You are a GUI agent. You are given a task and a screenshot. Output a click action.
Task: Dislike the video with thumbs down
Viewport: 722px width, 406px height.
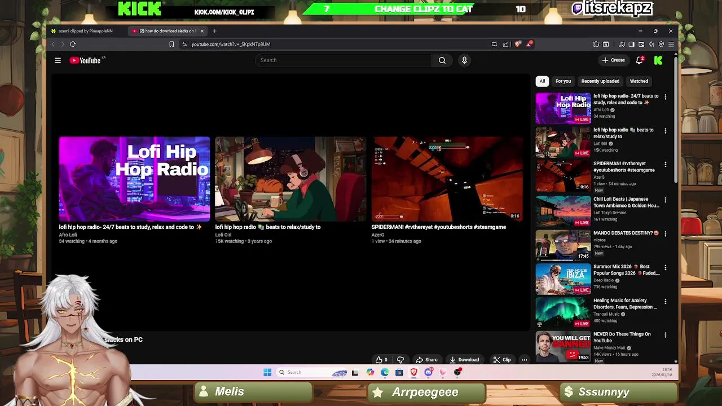tap(400, 360)
